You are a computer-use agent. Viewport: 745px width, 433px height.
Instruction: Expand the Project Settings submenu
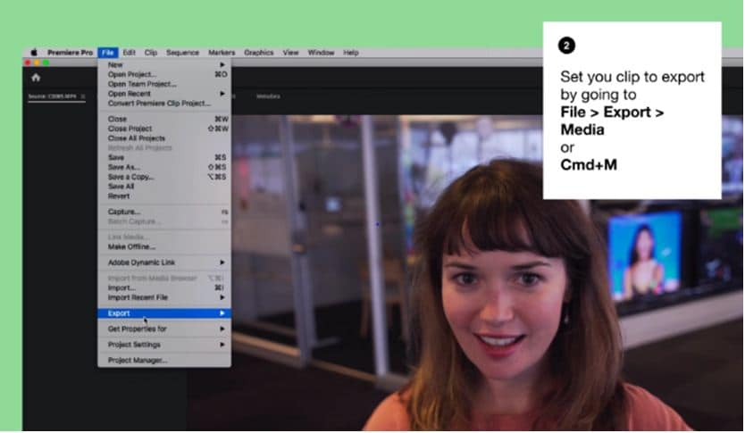[x=164, y=345]
